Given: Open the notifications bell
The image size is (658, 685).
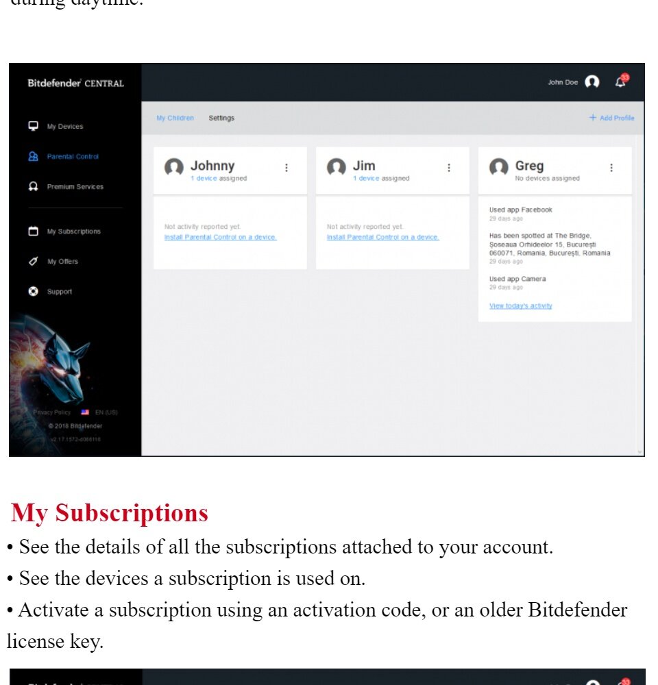Looking at the screenshot, I should 621,81.
